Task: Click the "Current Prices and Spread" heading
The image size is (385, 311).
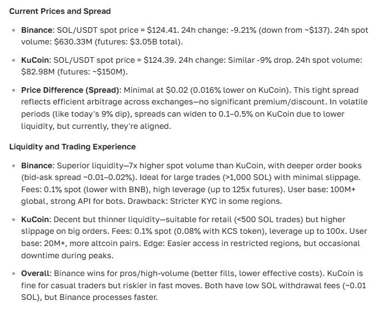Action: tap(60, 11)
